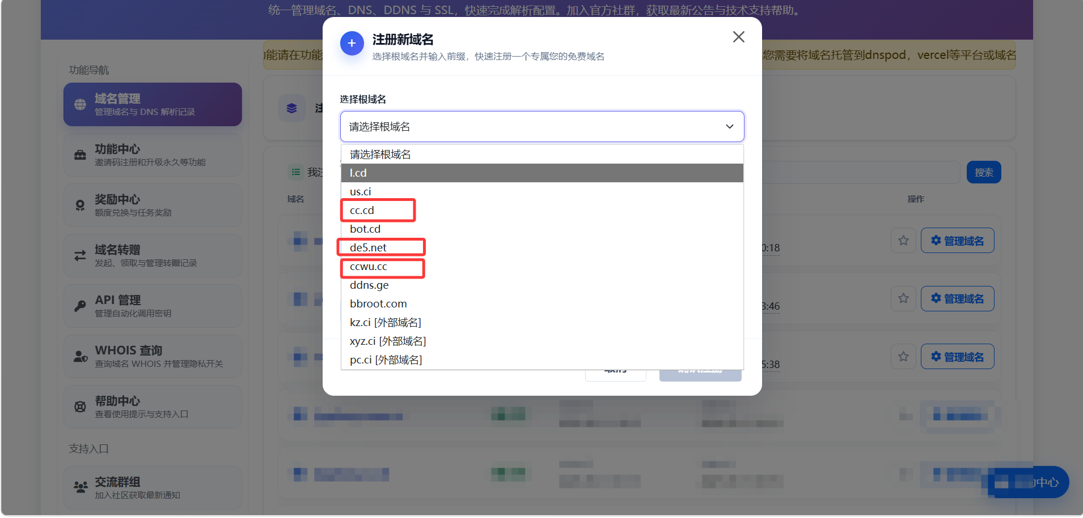Open the 请选择根域名 dropdown

(x=542, y=126)
